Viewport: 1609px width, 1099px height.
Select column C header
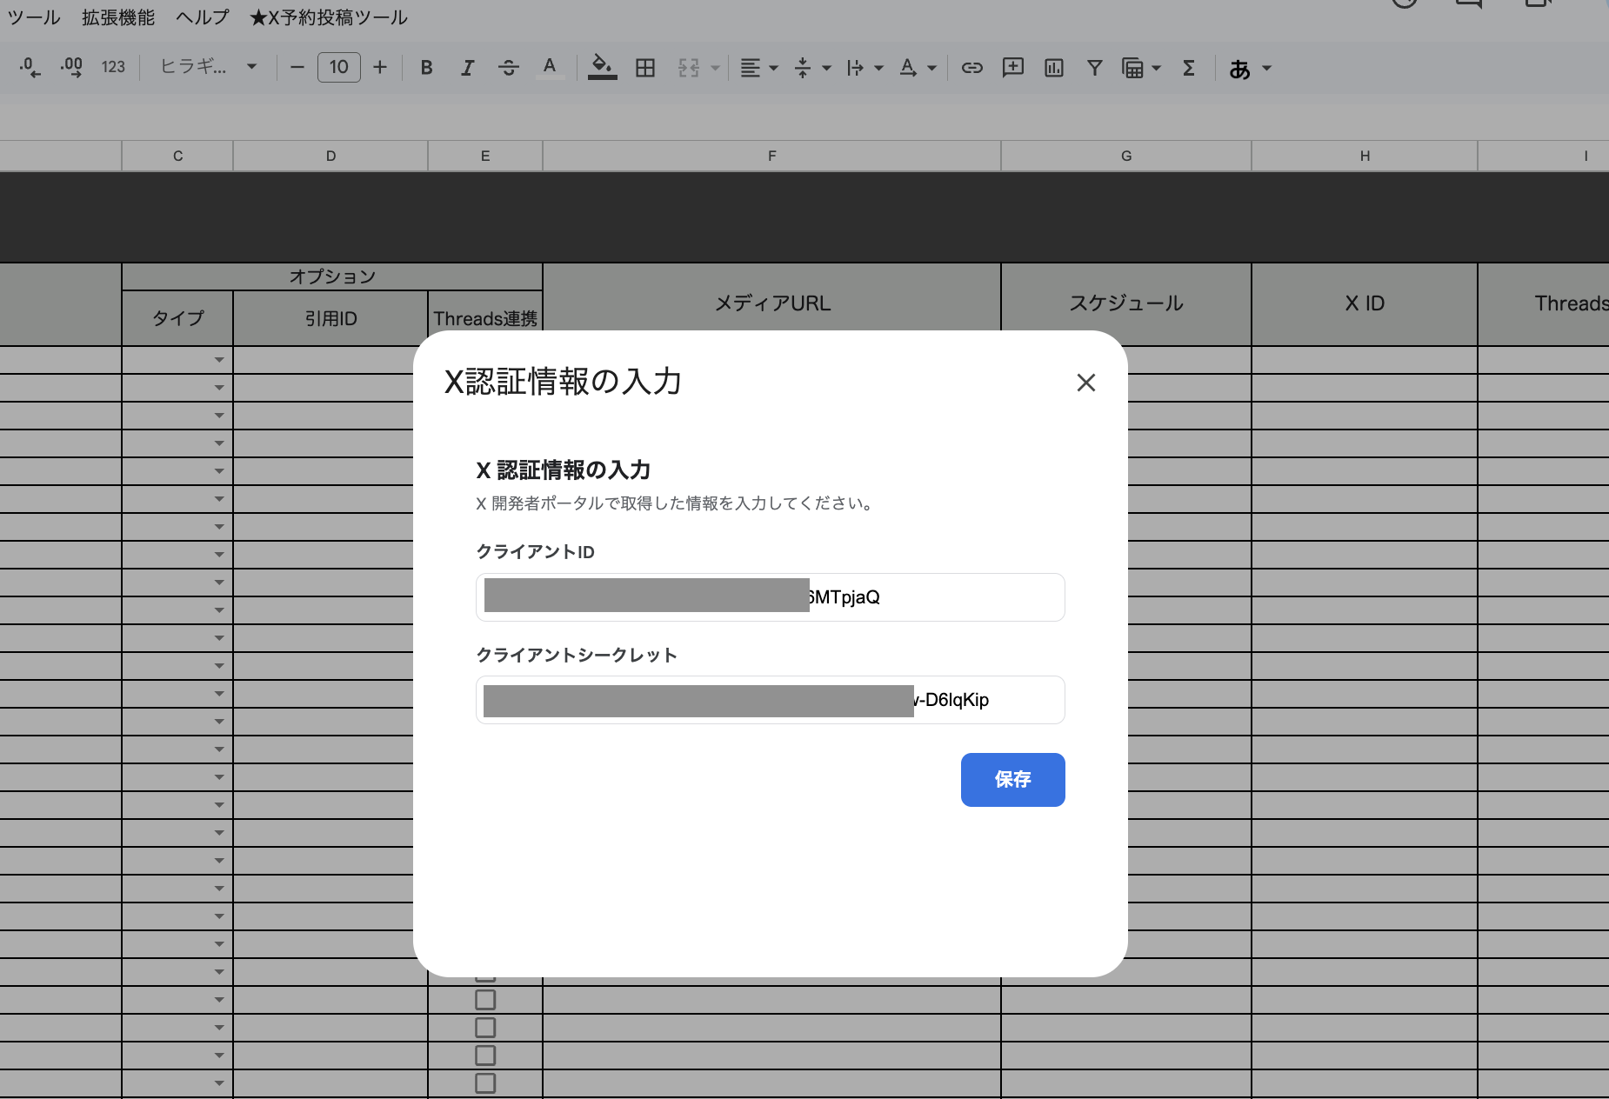tap(177, 156)
